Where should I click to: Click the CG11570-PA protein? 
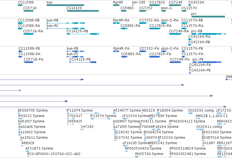point(183,57)
